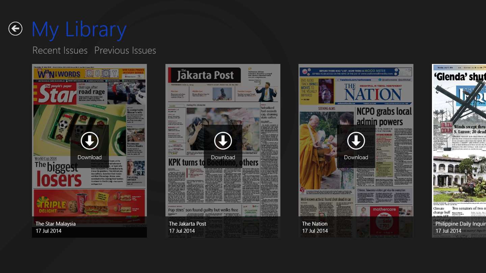Download The Jakarta Post issue via arrow icon

tap(223, 141)
